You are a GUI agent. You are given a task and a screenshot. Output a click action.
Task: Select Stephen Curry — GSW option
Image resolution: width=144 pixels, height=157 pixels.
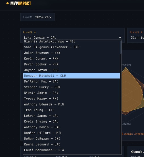coord(71,87)
